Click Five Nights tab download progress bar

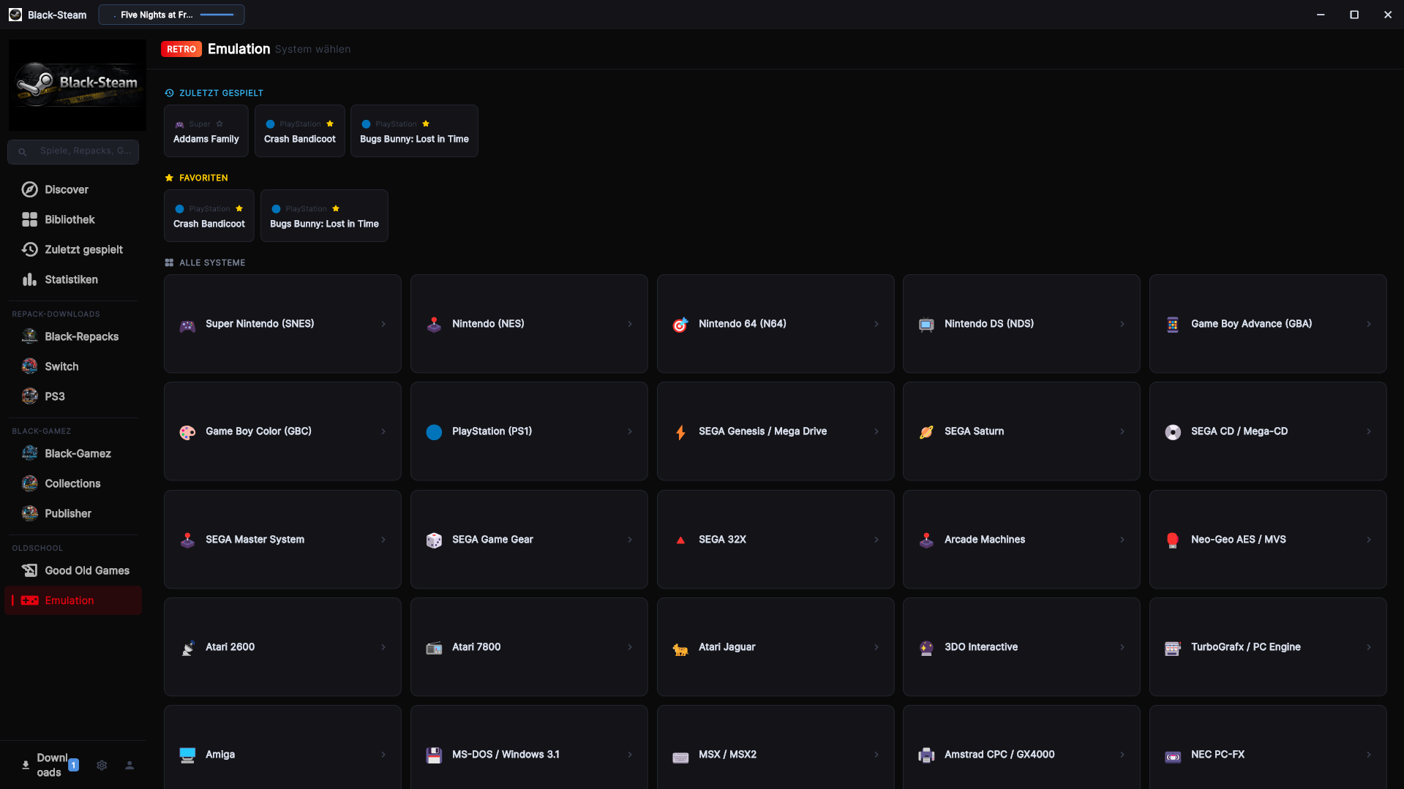(217, 15)
